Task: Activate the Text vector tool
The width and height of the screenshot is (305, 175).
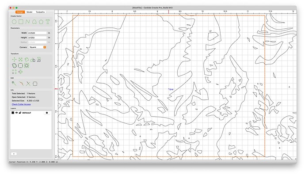Action: click(x=48, y=22)
